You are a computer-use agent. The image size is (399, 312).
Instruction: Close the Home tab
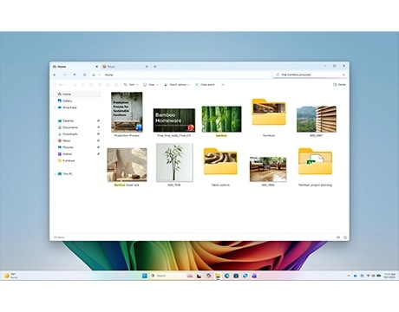tap(97, 67)
